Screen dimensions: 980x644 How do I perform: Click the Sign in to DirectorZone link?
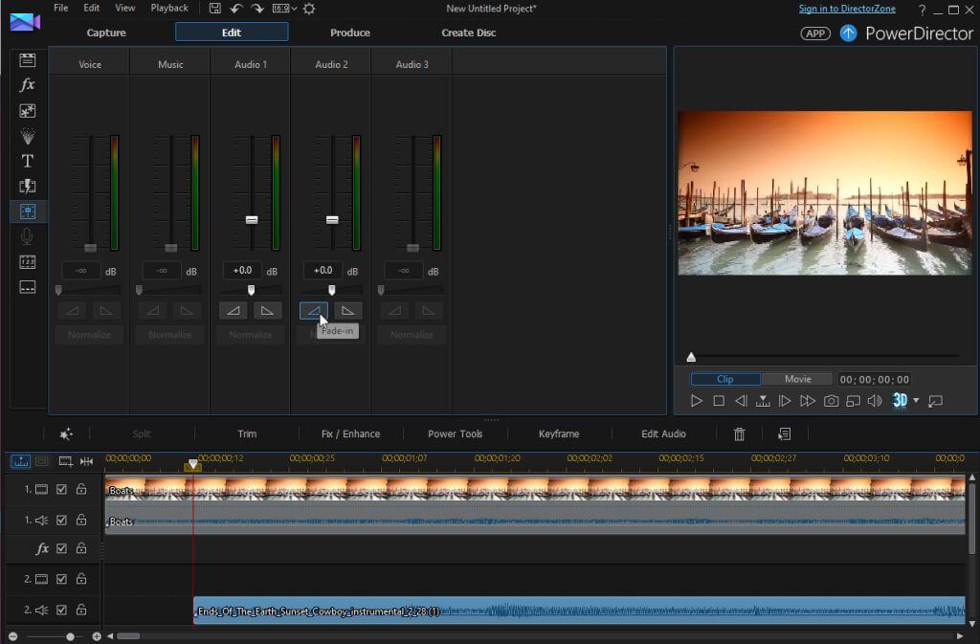[x=849, y=9]
